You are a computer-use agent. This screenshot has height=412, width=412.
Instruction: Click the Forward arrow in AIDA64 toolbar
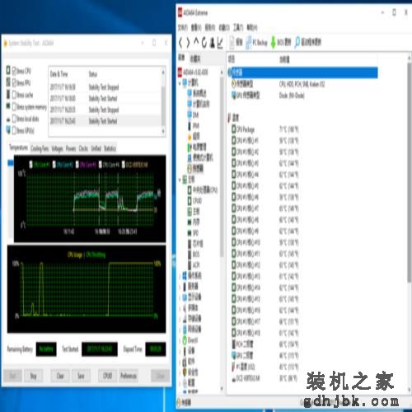pos(188,43)
